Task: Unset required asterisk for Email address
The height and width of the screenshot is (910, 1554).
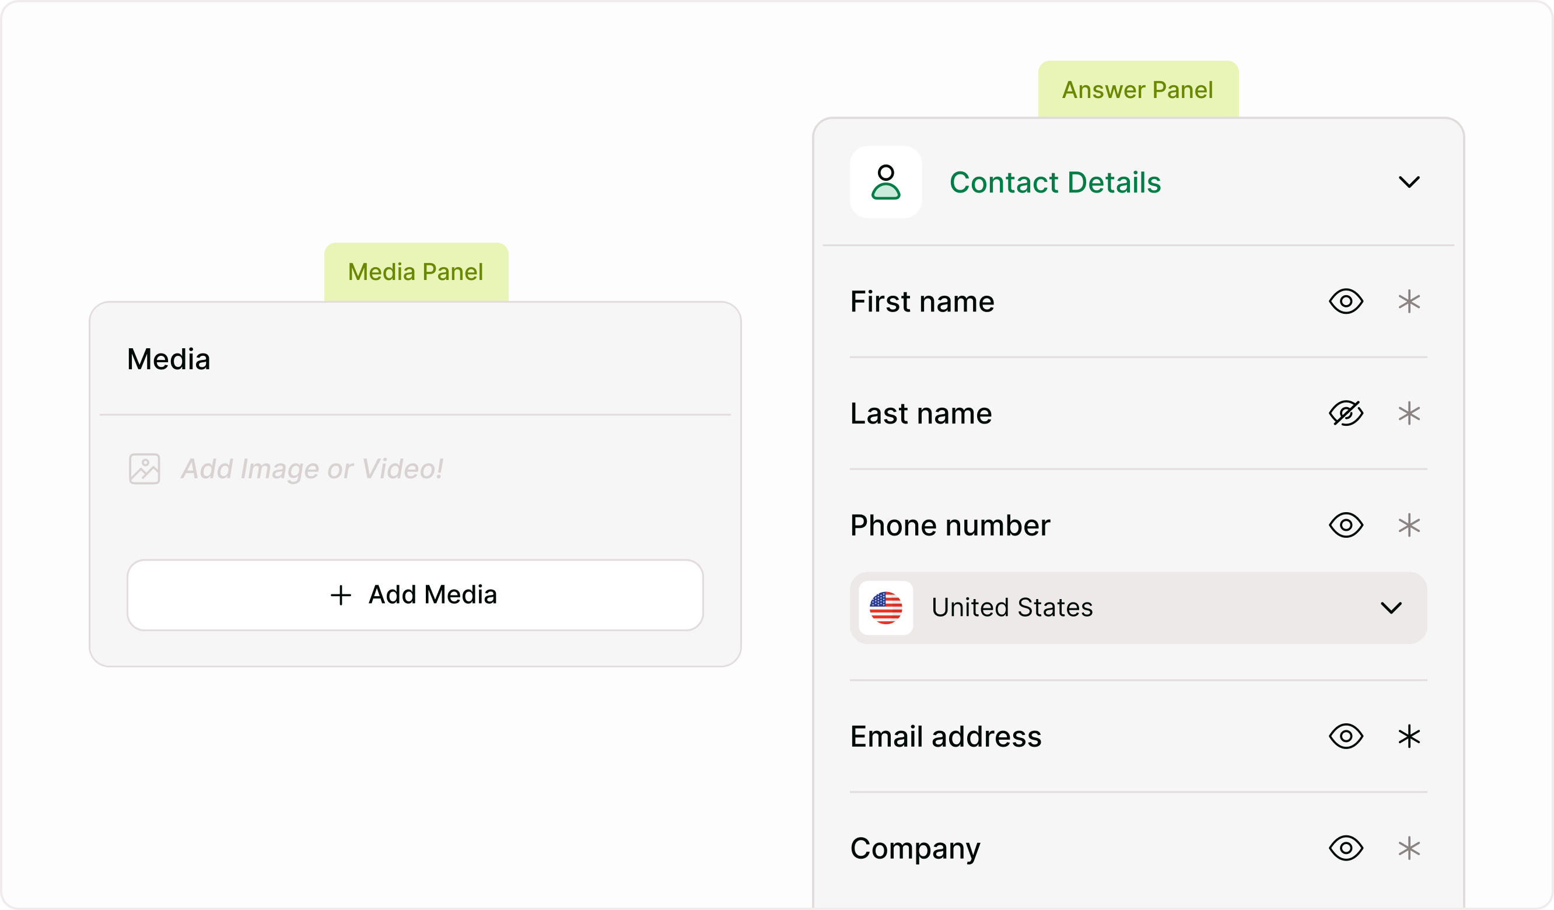Action: pos(1409,736)
